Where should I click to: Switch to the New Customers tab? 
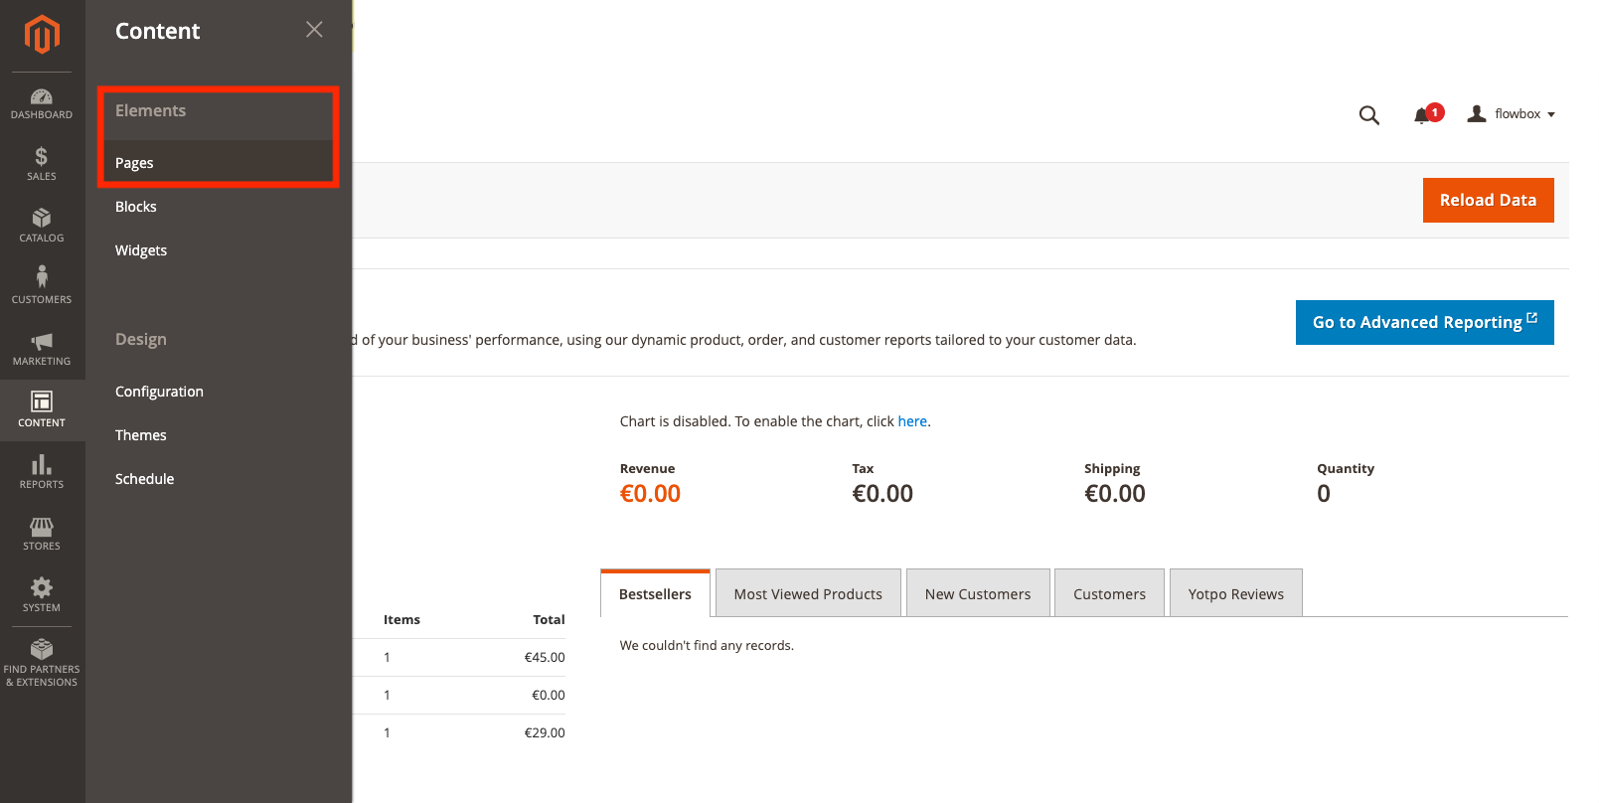click(978, 594)
